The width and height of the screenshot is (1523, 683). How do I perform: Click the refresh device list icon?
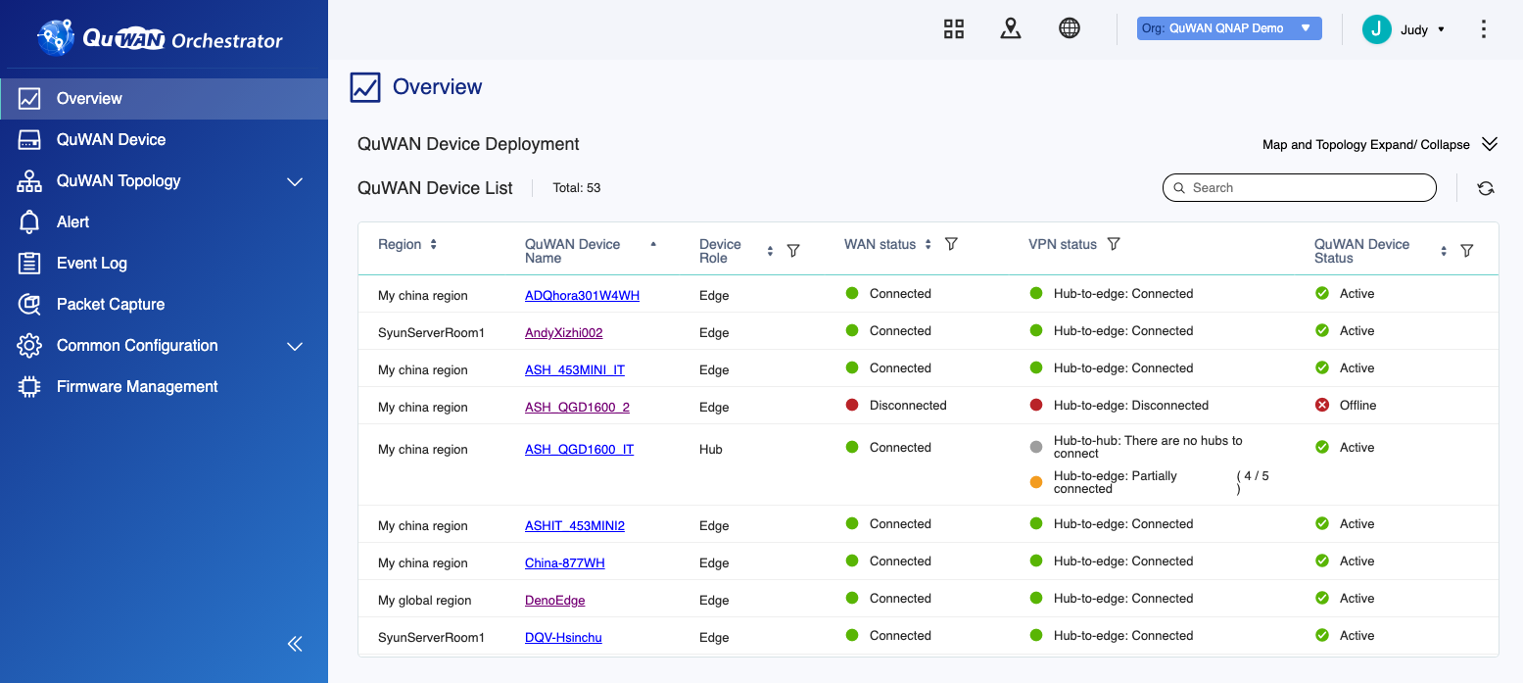(1486, 188)
